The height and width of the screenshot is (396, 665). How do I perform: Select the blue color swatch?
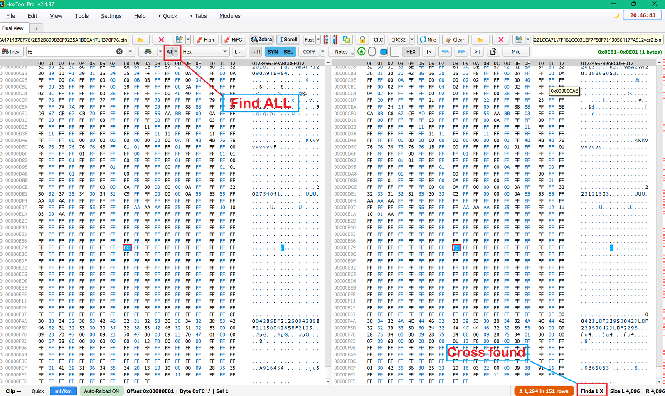point(384,52)
